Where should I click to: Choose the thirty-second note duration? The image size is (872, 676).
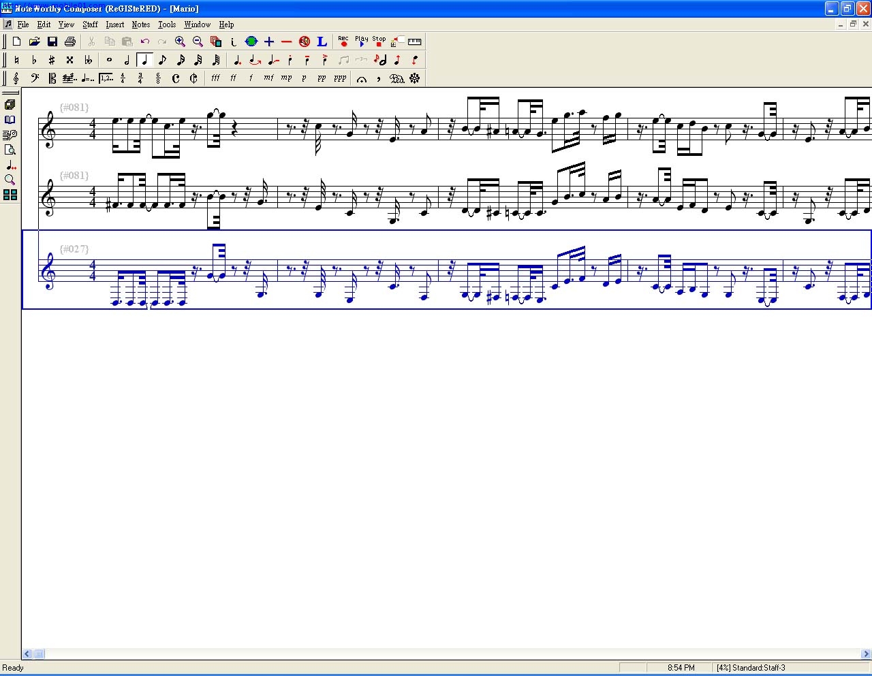click(198, 60)
